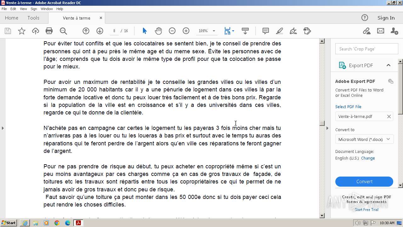
Task: Print the document using the printer icon
Action: (x=49, y=31)
